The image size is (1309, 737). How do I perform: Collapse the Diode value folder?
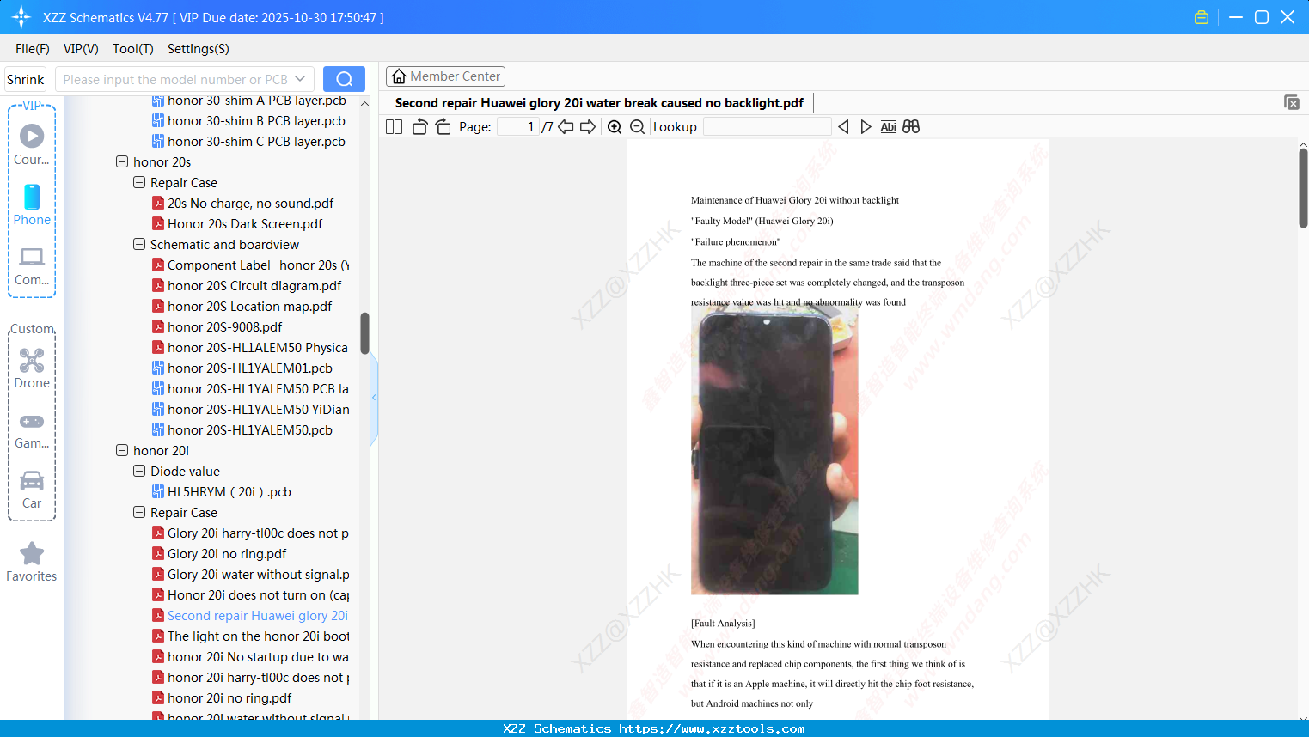(139, 471)
